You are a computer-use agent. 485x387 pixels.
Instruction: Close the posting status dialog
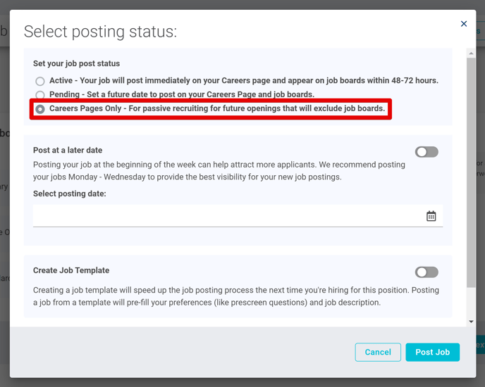click(463, 24)
